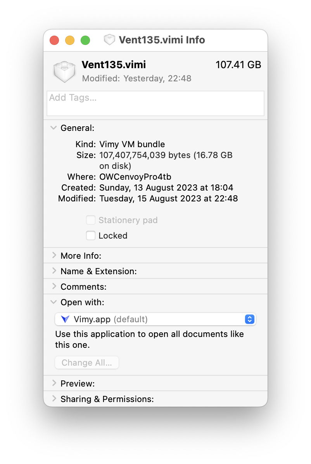
Task: Click the Vent135.vimi bundle icon in header
Action: [x=64, y=72]
